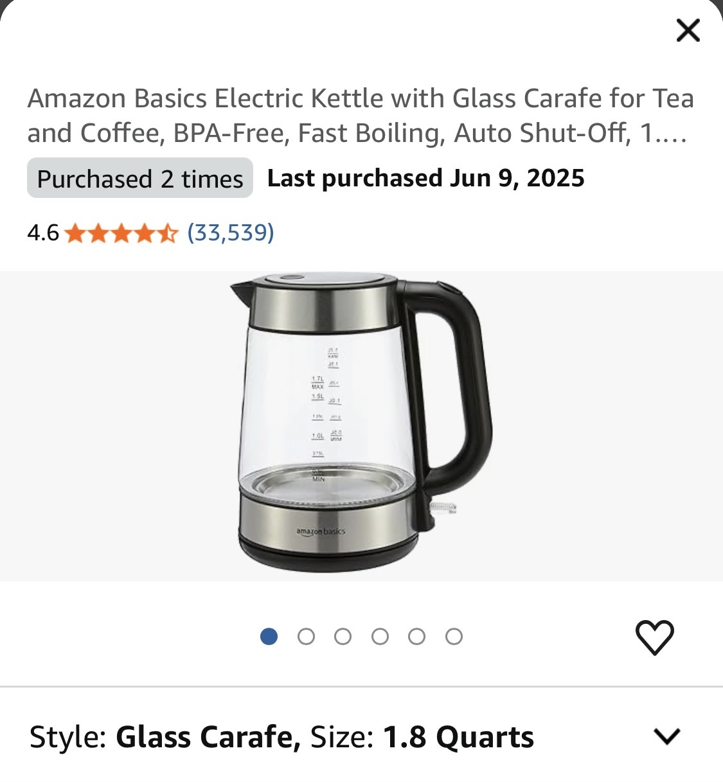Image resolution: width=723 pixels, height=782 pixels.
Task: Jump to the third image carousel dot
Action: point(343,637)
